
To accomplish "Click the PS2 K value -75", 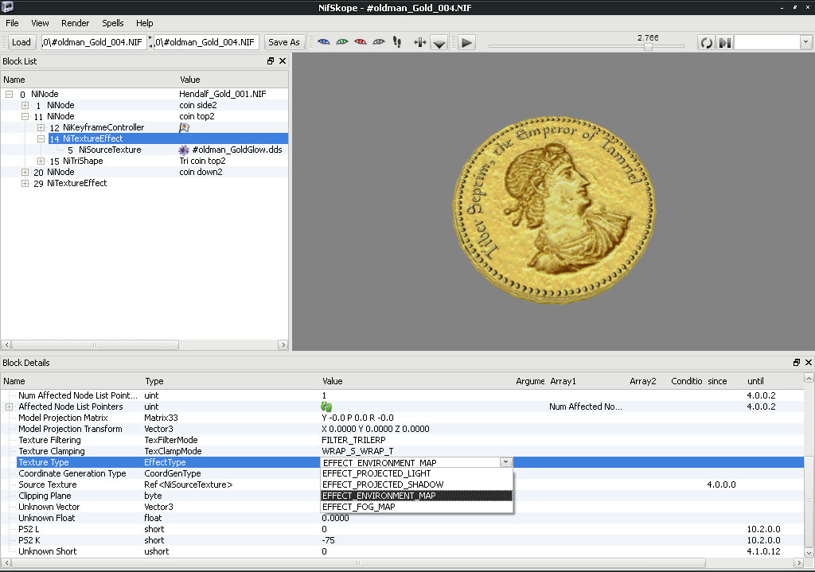I will click(x=328, y=540).
